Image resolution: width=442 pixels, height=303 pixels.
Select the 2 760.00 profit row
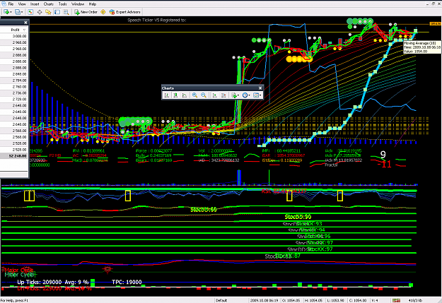(13, 87)
